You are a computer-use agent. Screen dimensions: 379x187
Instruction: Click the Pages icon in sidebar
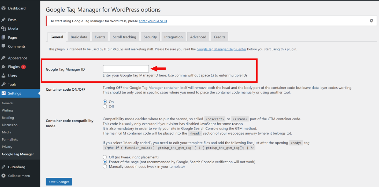[x=4, y=38]
